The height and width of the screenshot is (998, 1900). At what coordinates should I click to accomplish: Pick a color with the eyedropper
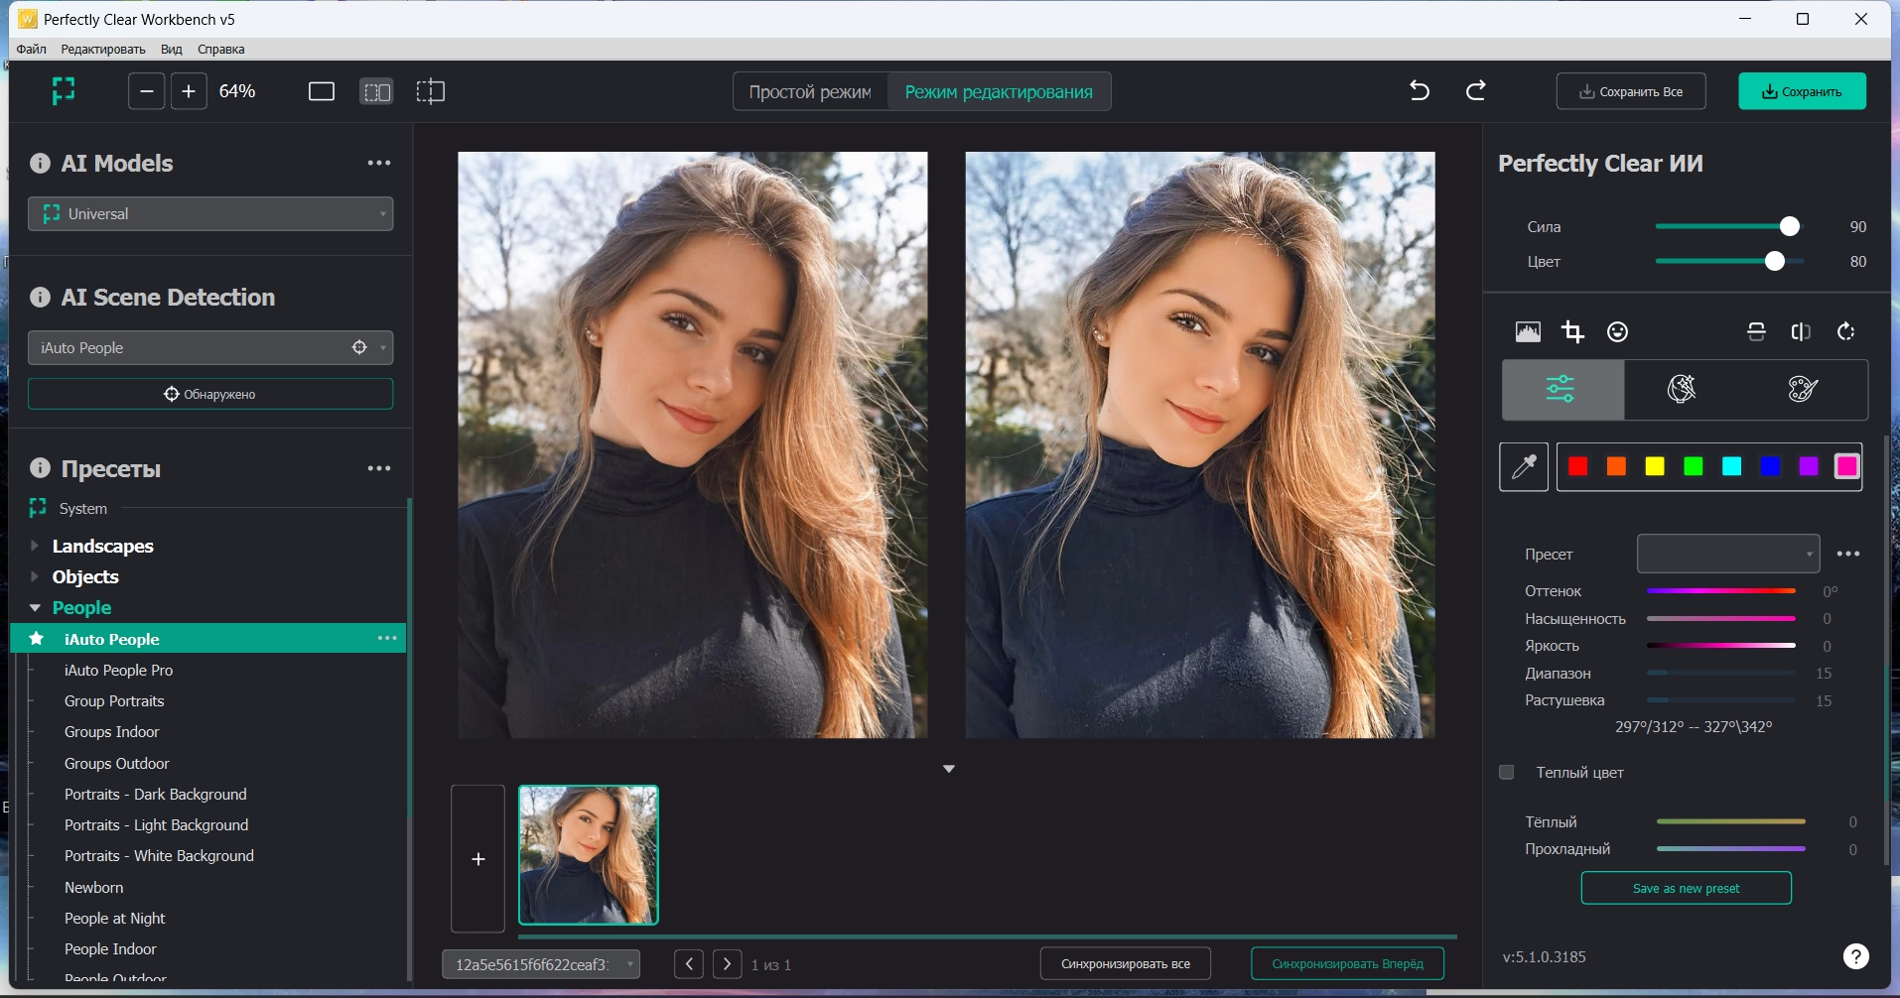point(1524,466)
